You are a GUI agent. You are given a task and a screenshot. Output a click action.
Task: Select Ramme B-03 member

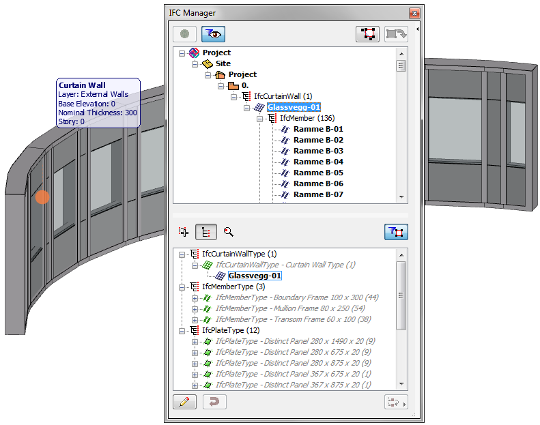(318, 151)
